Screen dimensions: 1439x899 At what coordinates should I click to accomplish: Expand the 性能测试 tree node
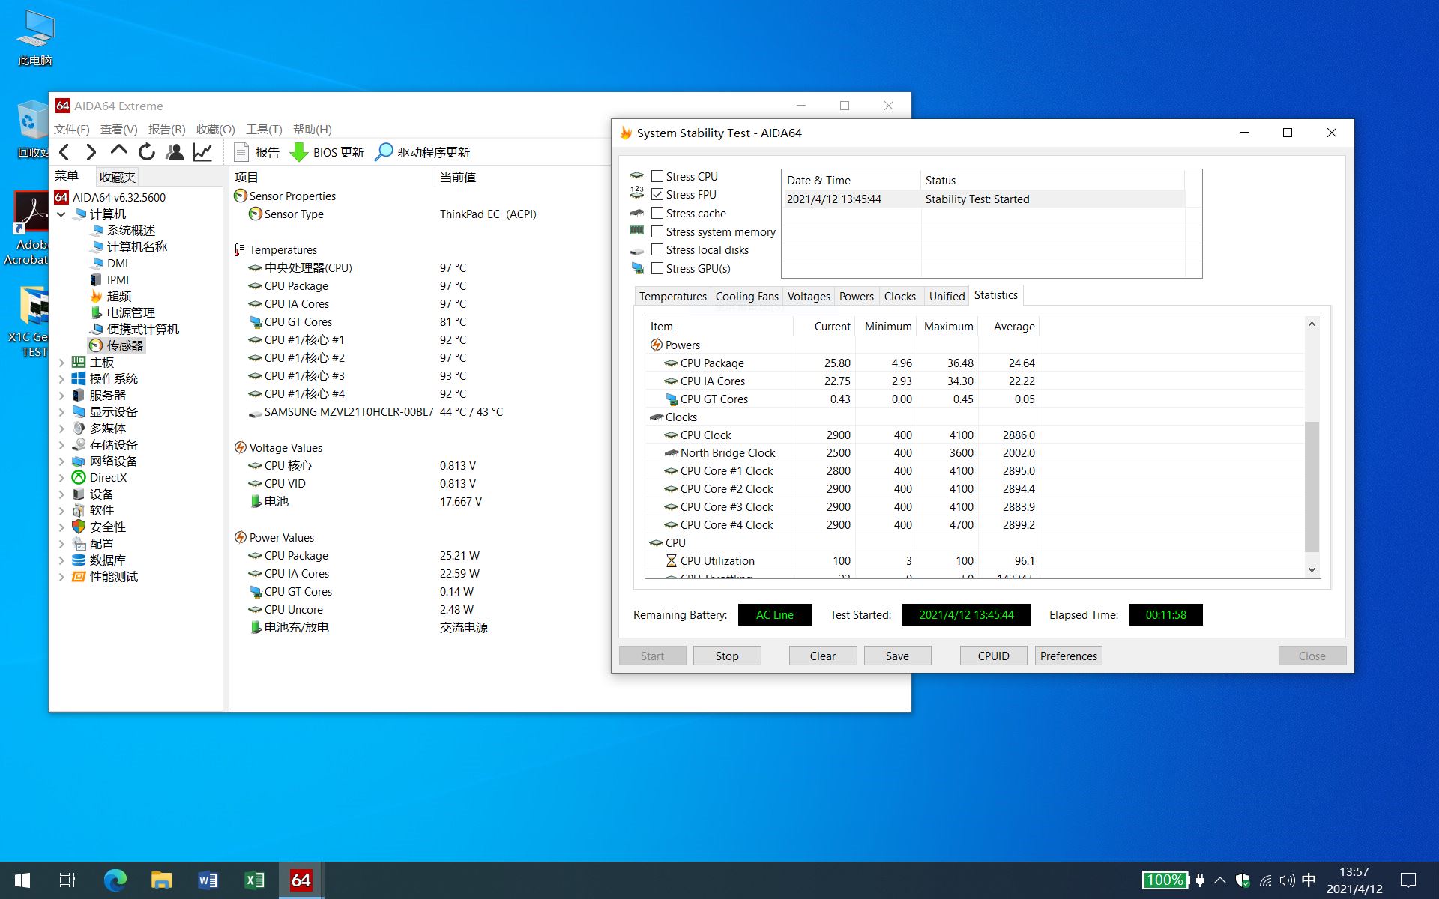point(61,577)
